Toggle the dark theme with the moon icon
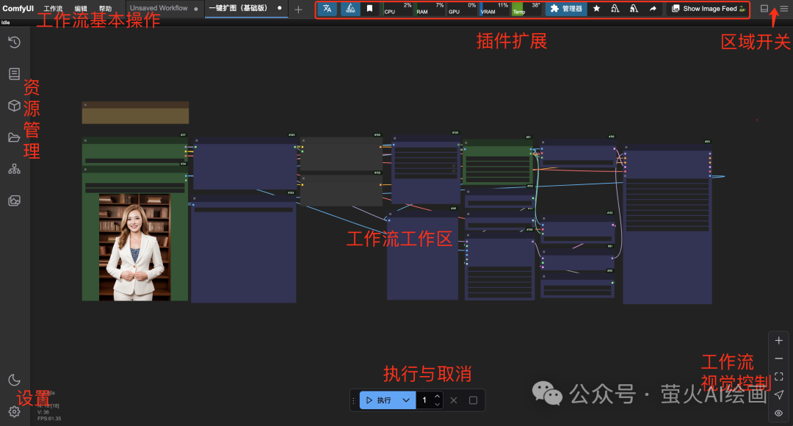793x426 pixels. tap(15, 380)
